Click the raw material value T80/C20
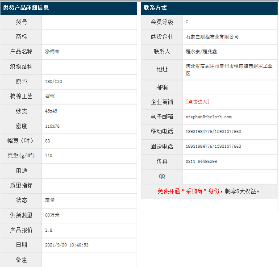Screen dimensions: 279x267 click(x=54, y=82)
